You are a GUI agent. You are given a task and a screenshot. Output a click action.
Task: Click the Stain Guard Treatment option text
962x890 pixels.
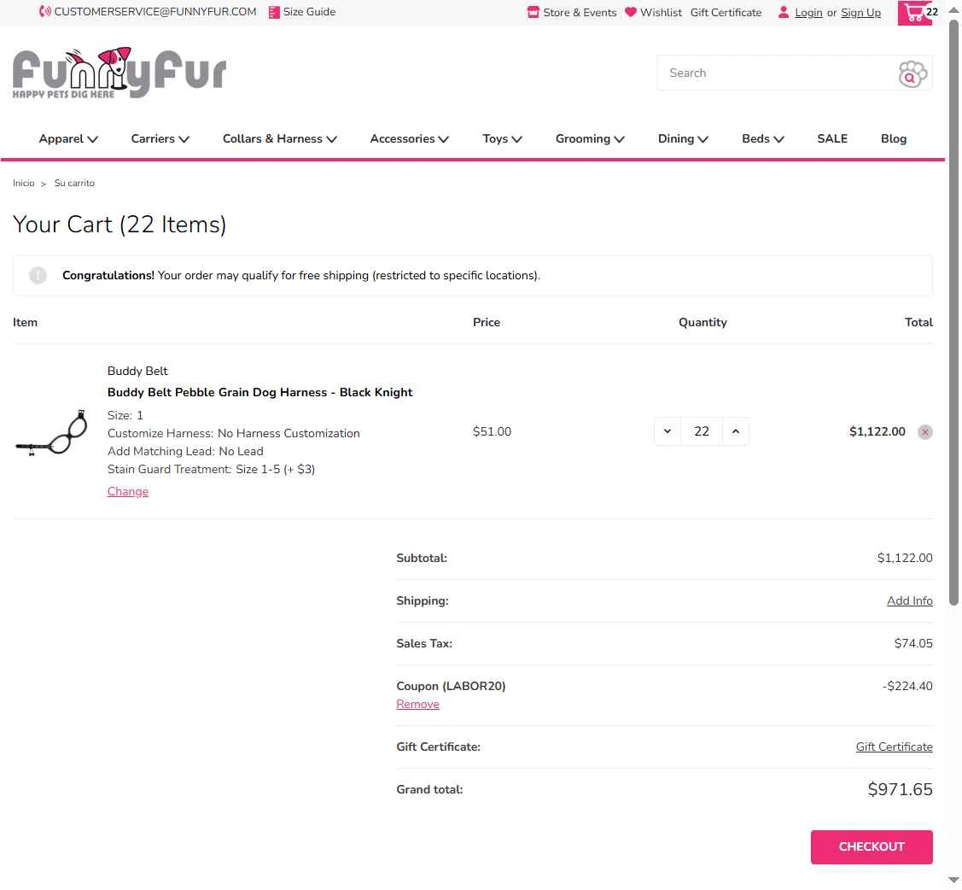click(211, 469)
